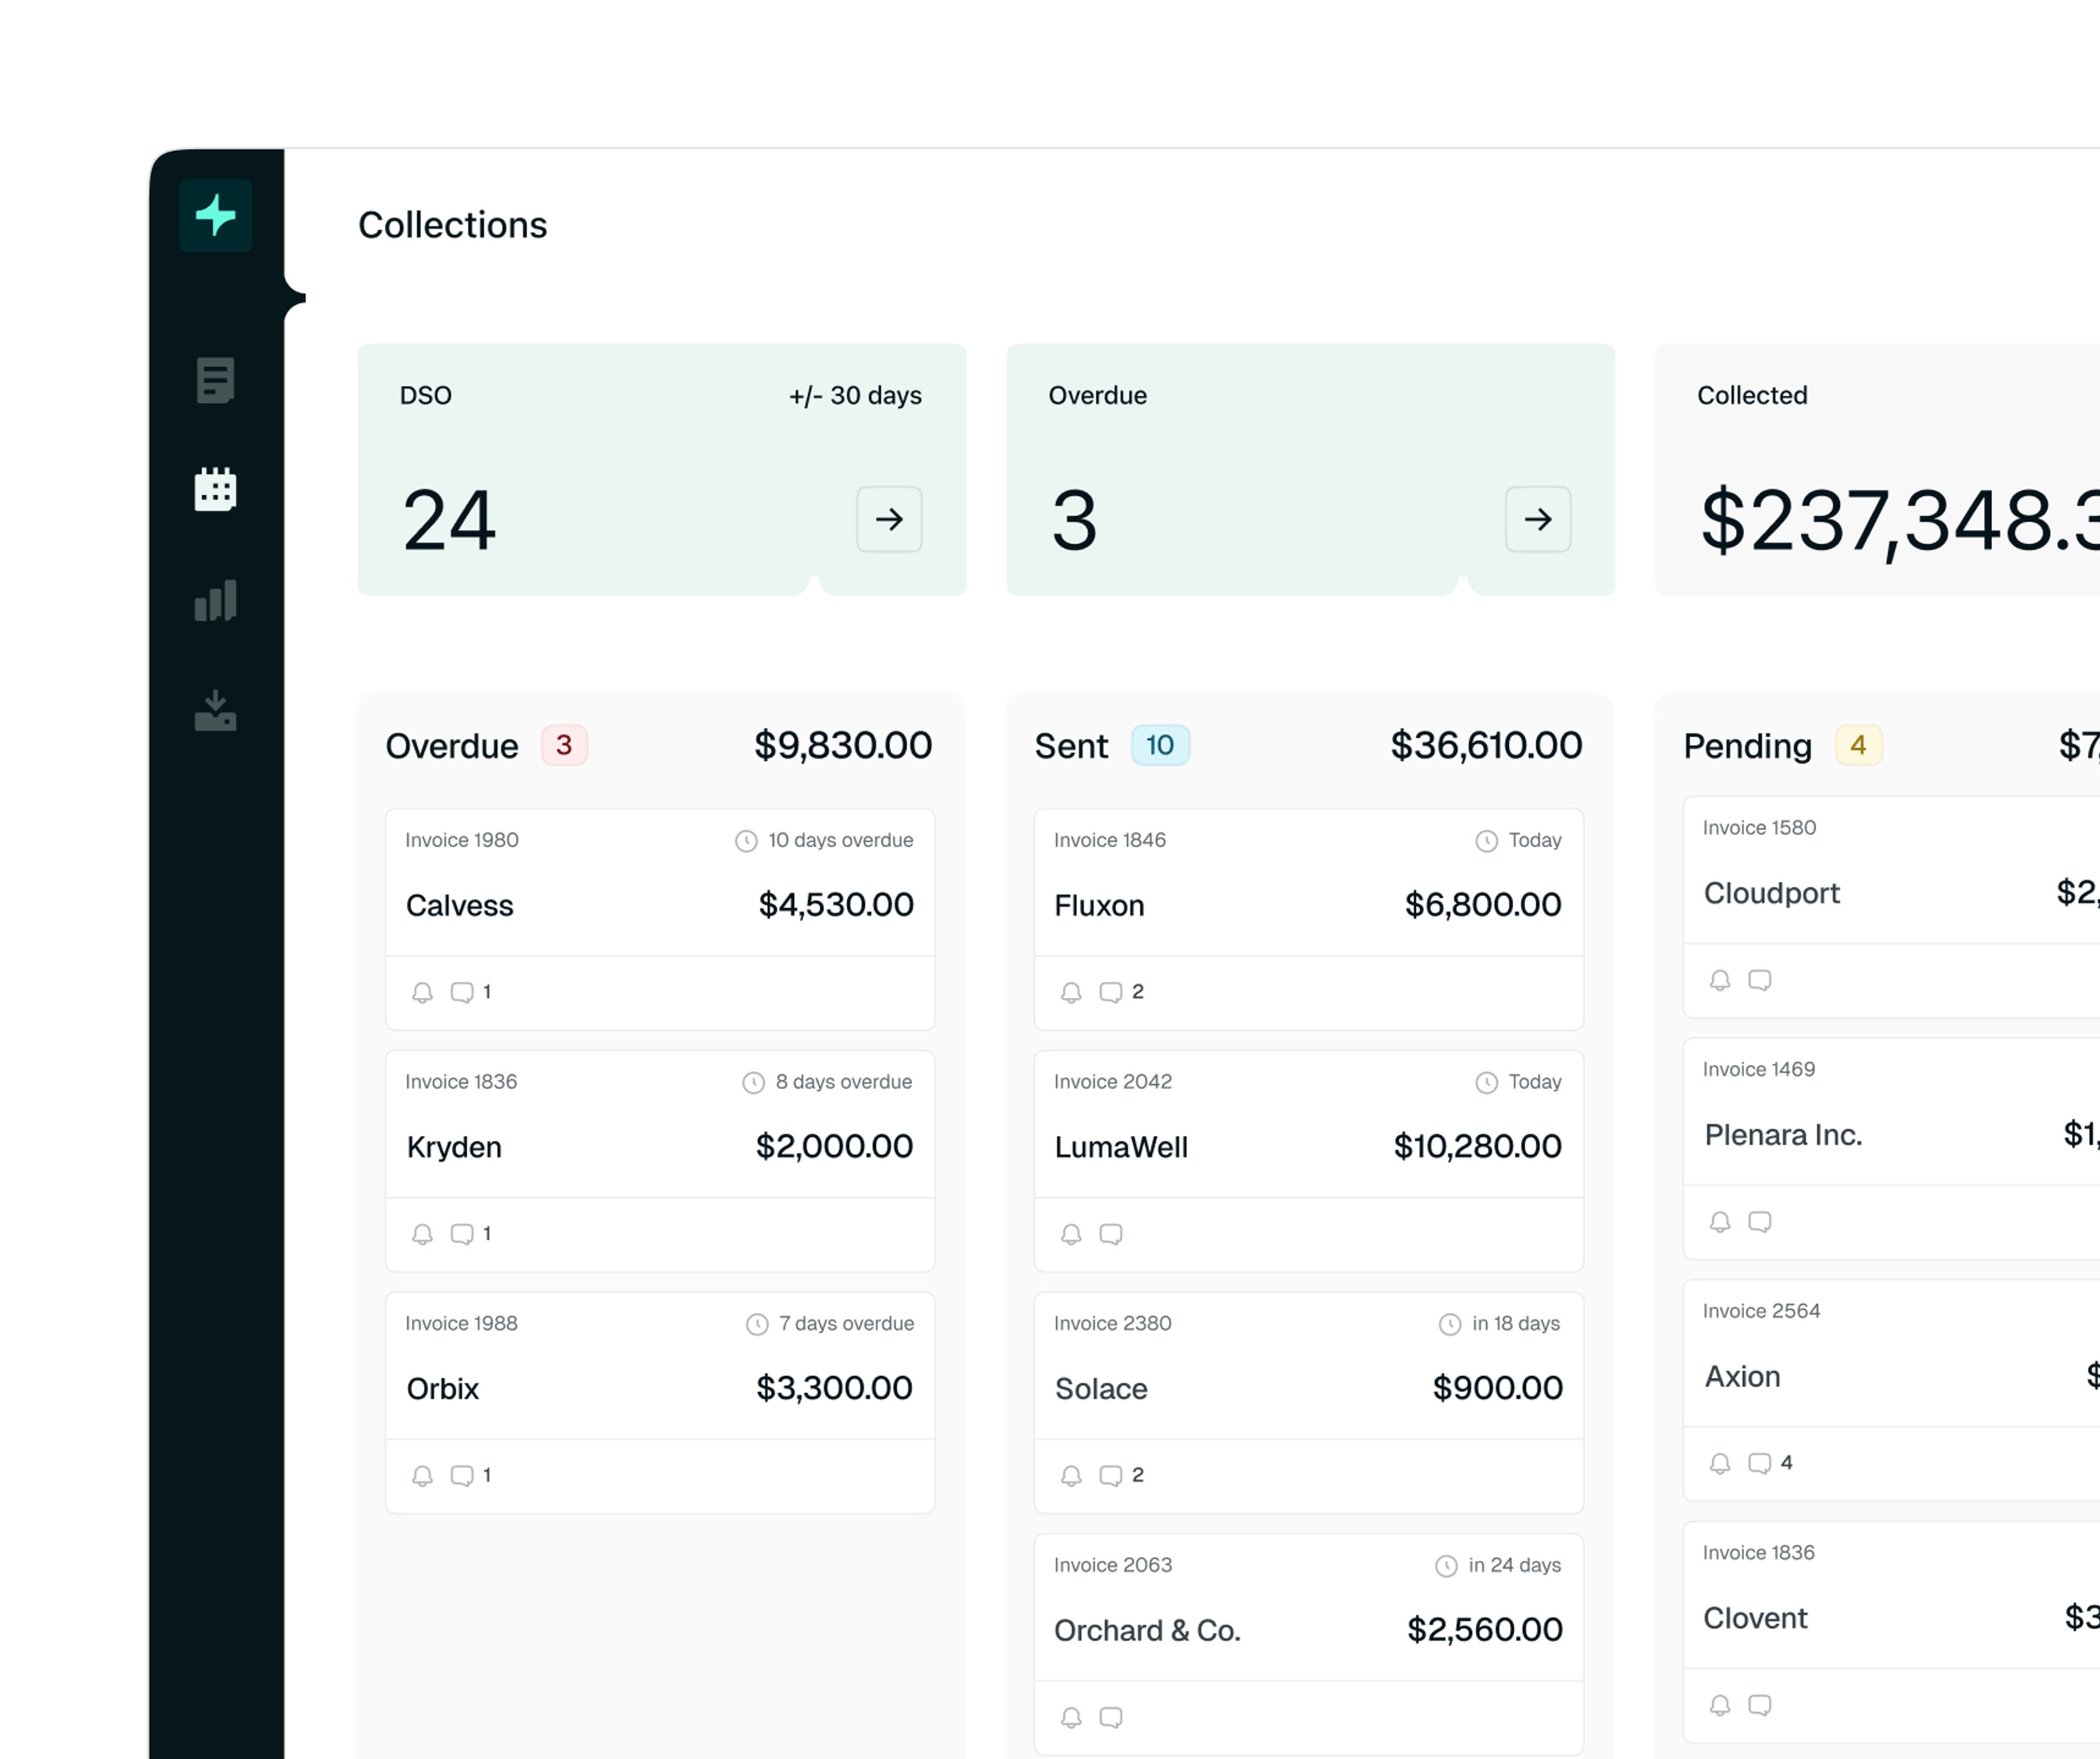2100x1759 pixels.
Task: Select the calendar collections sidebar icon
Action: click(x=215, y=489)
